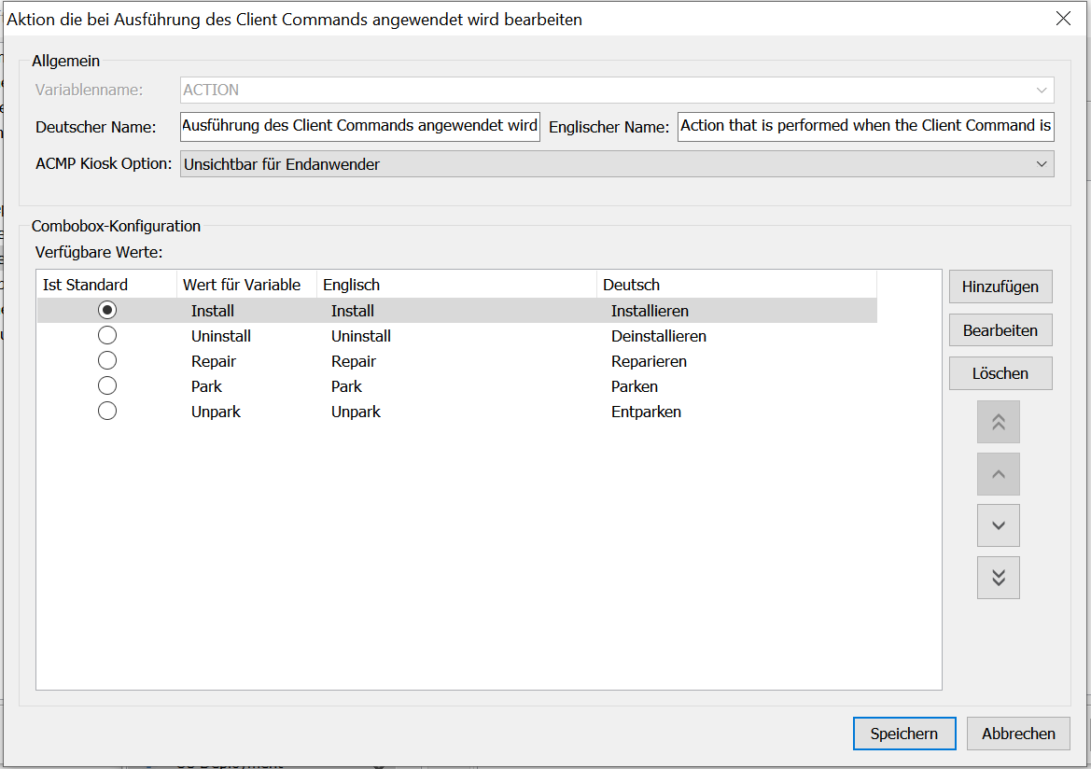
Task: Mark Park as the default radio option
Action: [107, 385]
